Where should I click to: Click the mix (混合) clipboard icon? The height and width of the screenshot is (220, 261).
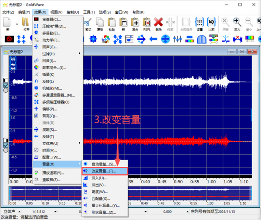(x=135, y=22)
